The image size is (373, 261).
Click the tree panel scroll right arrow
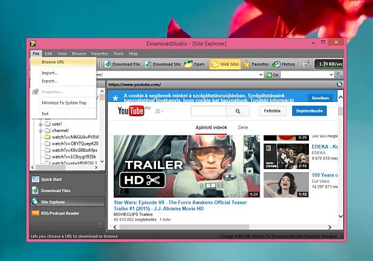(x=96, y=167)
